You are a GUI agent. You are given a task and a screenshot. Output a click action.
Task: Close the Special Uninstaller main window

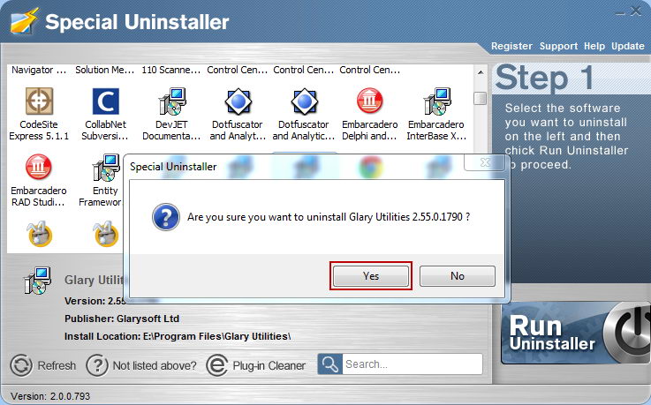pyautogui.click(x=635, y=11)
